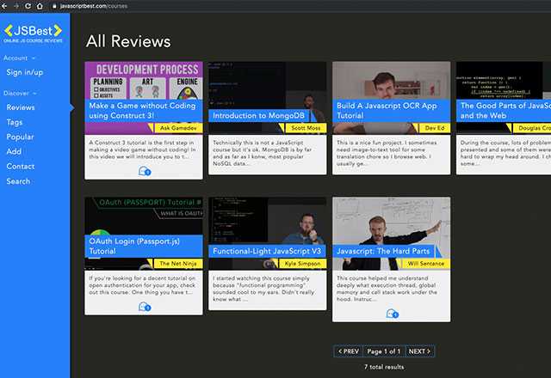The width and height of the screenshot is (551, 378).
Task: Click the OAuth review description text
Action: pos(142,285)
